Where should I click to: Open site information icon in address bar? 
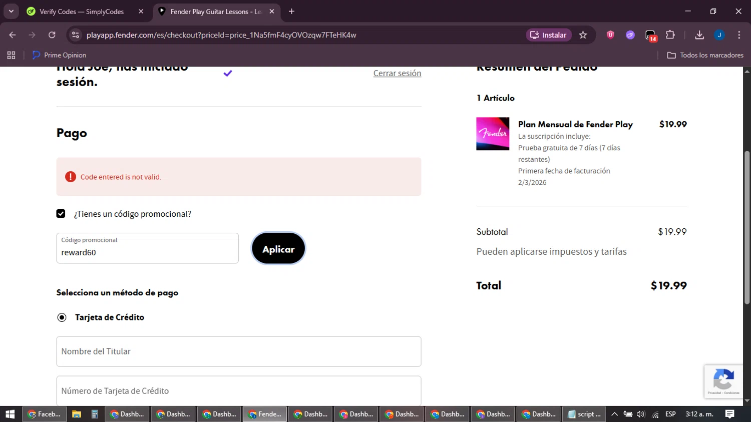pos(76,35)
